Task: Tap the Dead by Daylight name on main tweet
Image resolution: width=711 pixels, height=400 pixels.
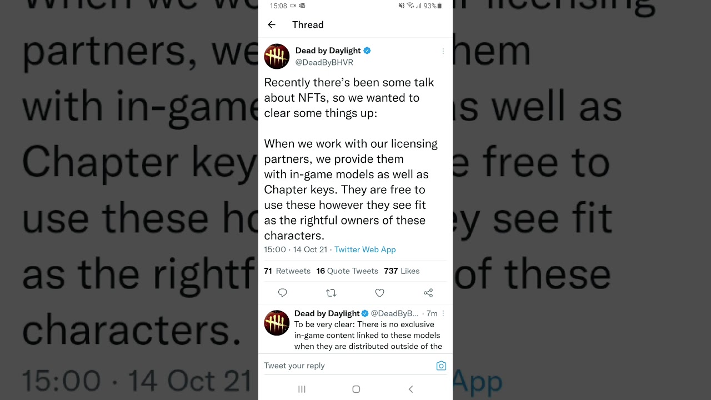Action: (x=328, y=51)
